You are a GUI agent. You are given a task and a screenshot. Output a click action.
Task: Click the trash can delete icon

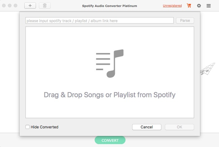[44, 6]
